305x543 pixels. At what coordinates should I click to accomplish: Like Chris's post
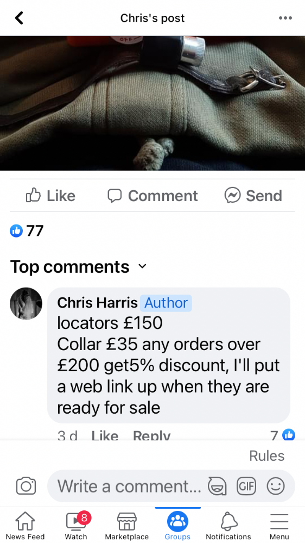pos(50,196)
